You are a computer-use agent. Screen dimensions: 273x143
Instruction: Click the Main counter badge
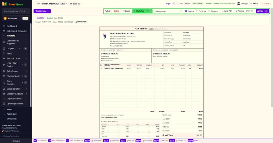coord(197,3)
